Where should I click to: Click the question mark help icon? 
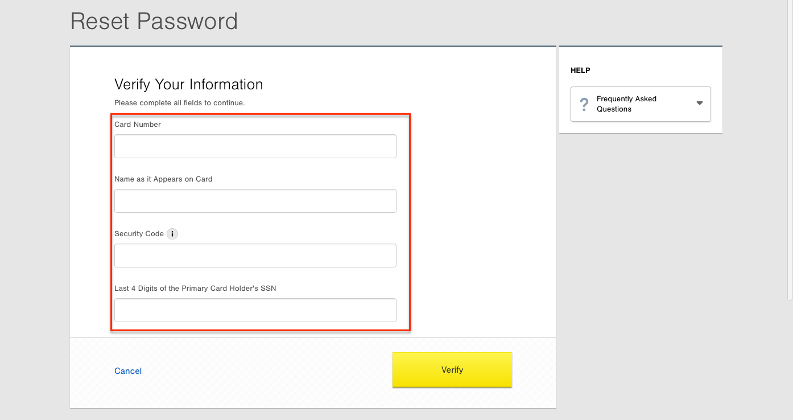[584, 104]
